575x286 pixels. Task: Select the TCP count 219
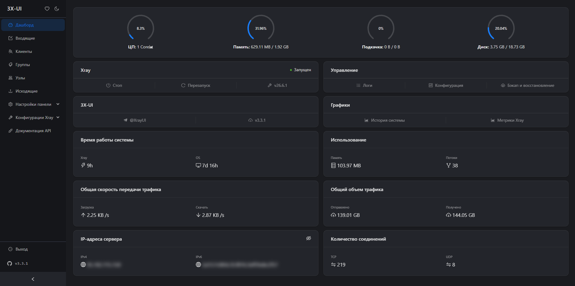click(341, 265)
